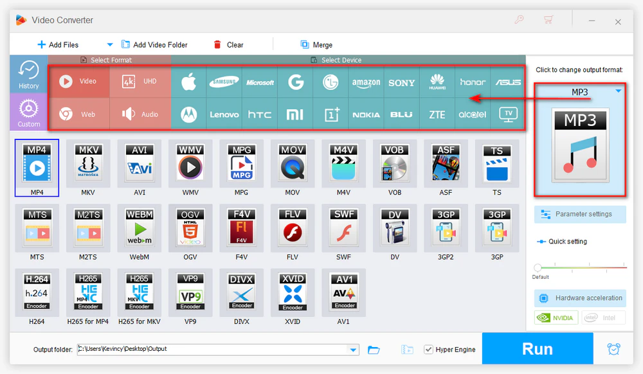Select the WebM format icon

click(140, 227)
